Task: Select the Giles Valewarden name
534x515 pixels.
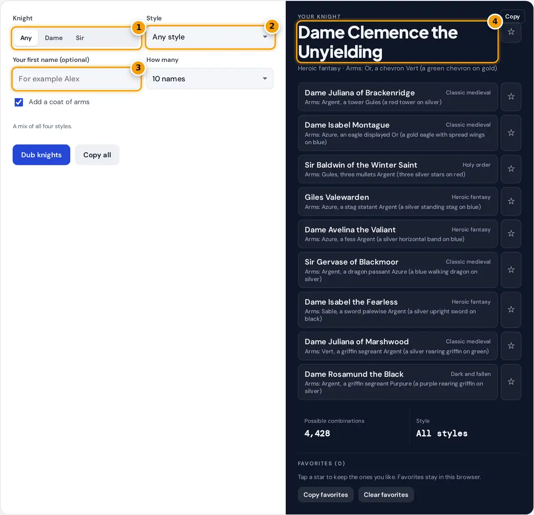Action: click(x=337, y=197)
